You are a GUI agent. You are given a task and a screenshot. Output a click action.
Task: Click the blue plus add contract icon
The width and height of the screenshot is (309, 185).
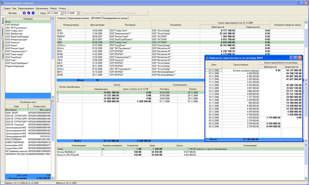pyautogui.click(x=24, y=13)
